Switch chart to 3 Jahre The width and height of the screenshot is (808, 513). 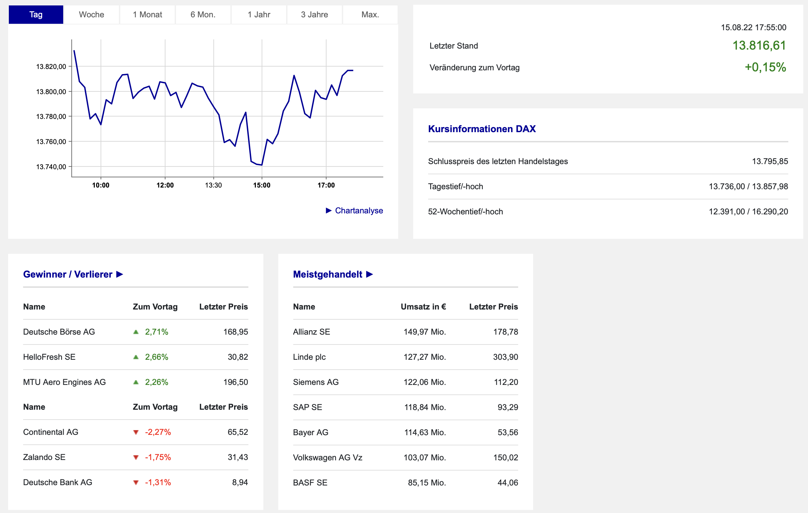[314, 15]
